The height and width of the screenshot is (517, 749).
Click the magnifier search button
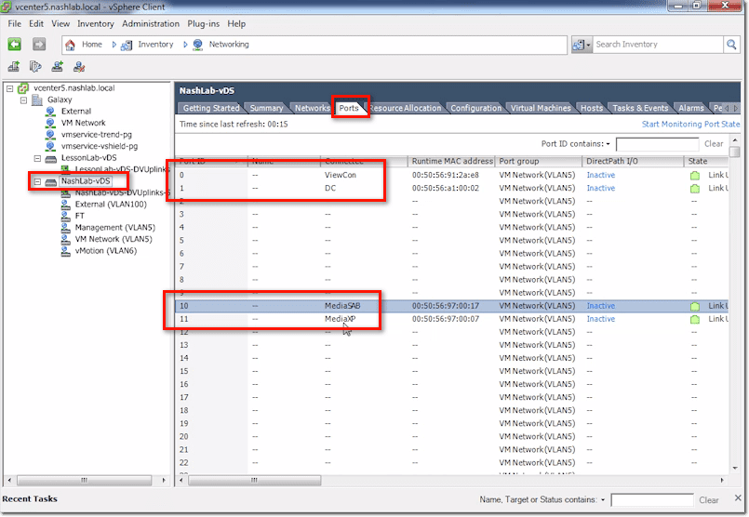[731, 45]
